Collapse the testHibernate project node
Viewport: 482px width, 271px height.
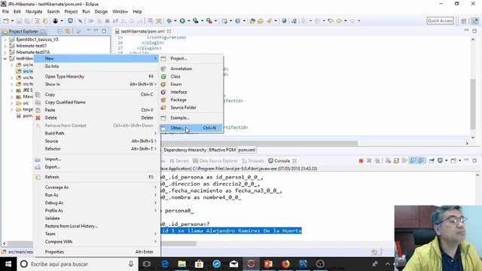(5, 59)
